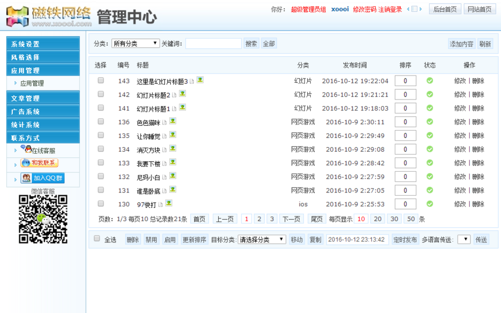Click the 下一页 next page button

click(291, 219)
